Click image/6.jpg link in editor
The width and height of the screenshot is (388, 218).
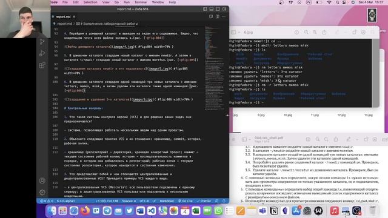[x=143, y=99]
